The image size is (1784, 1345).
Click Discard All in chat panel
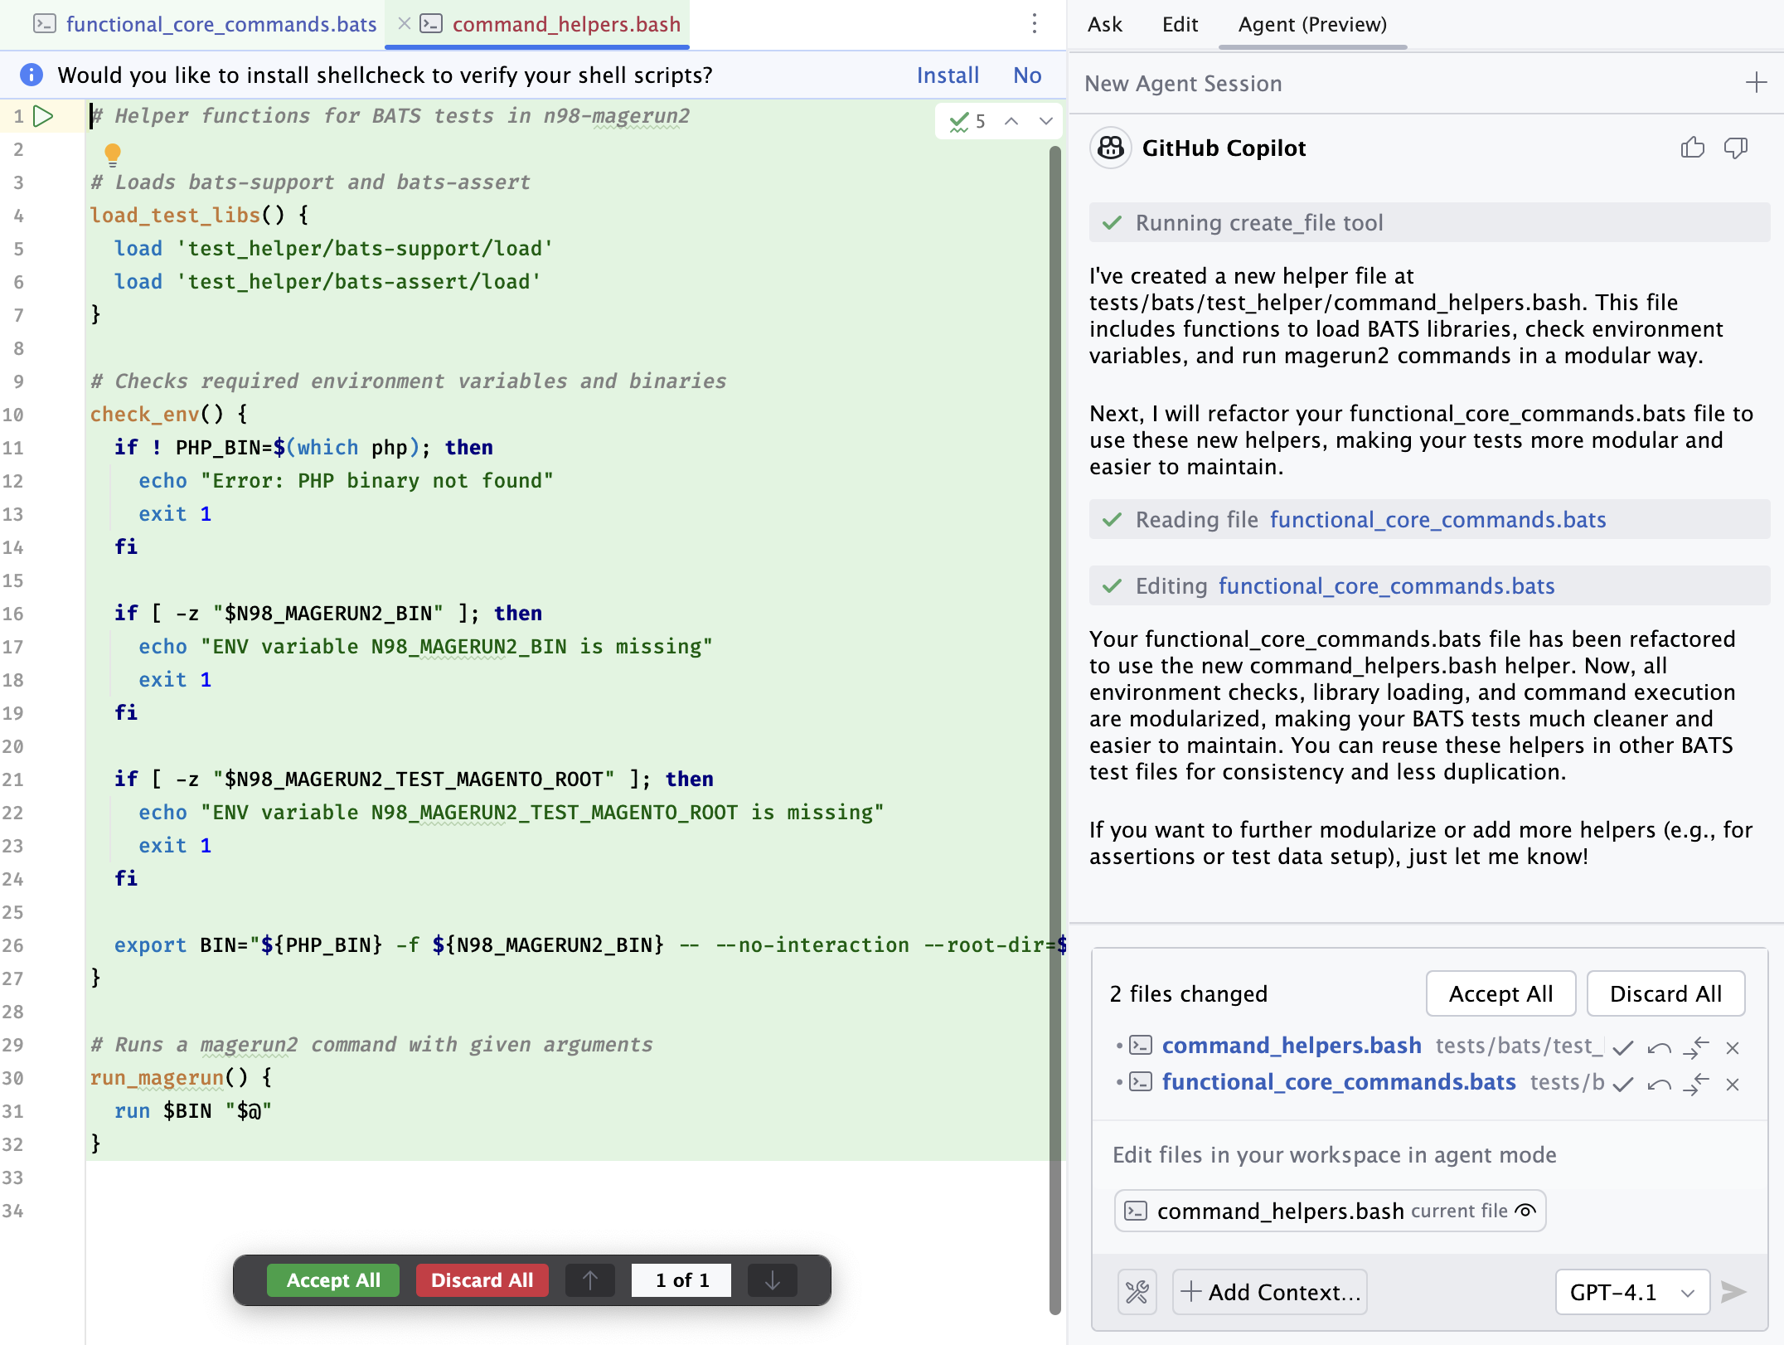[1666, 993]
